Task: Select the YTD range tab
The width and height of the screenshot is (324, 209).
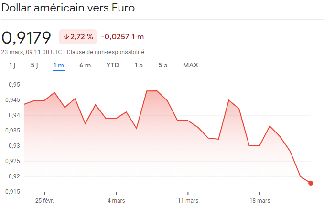Action: click(x=113, y=65)
